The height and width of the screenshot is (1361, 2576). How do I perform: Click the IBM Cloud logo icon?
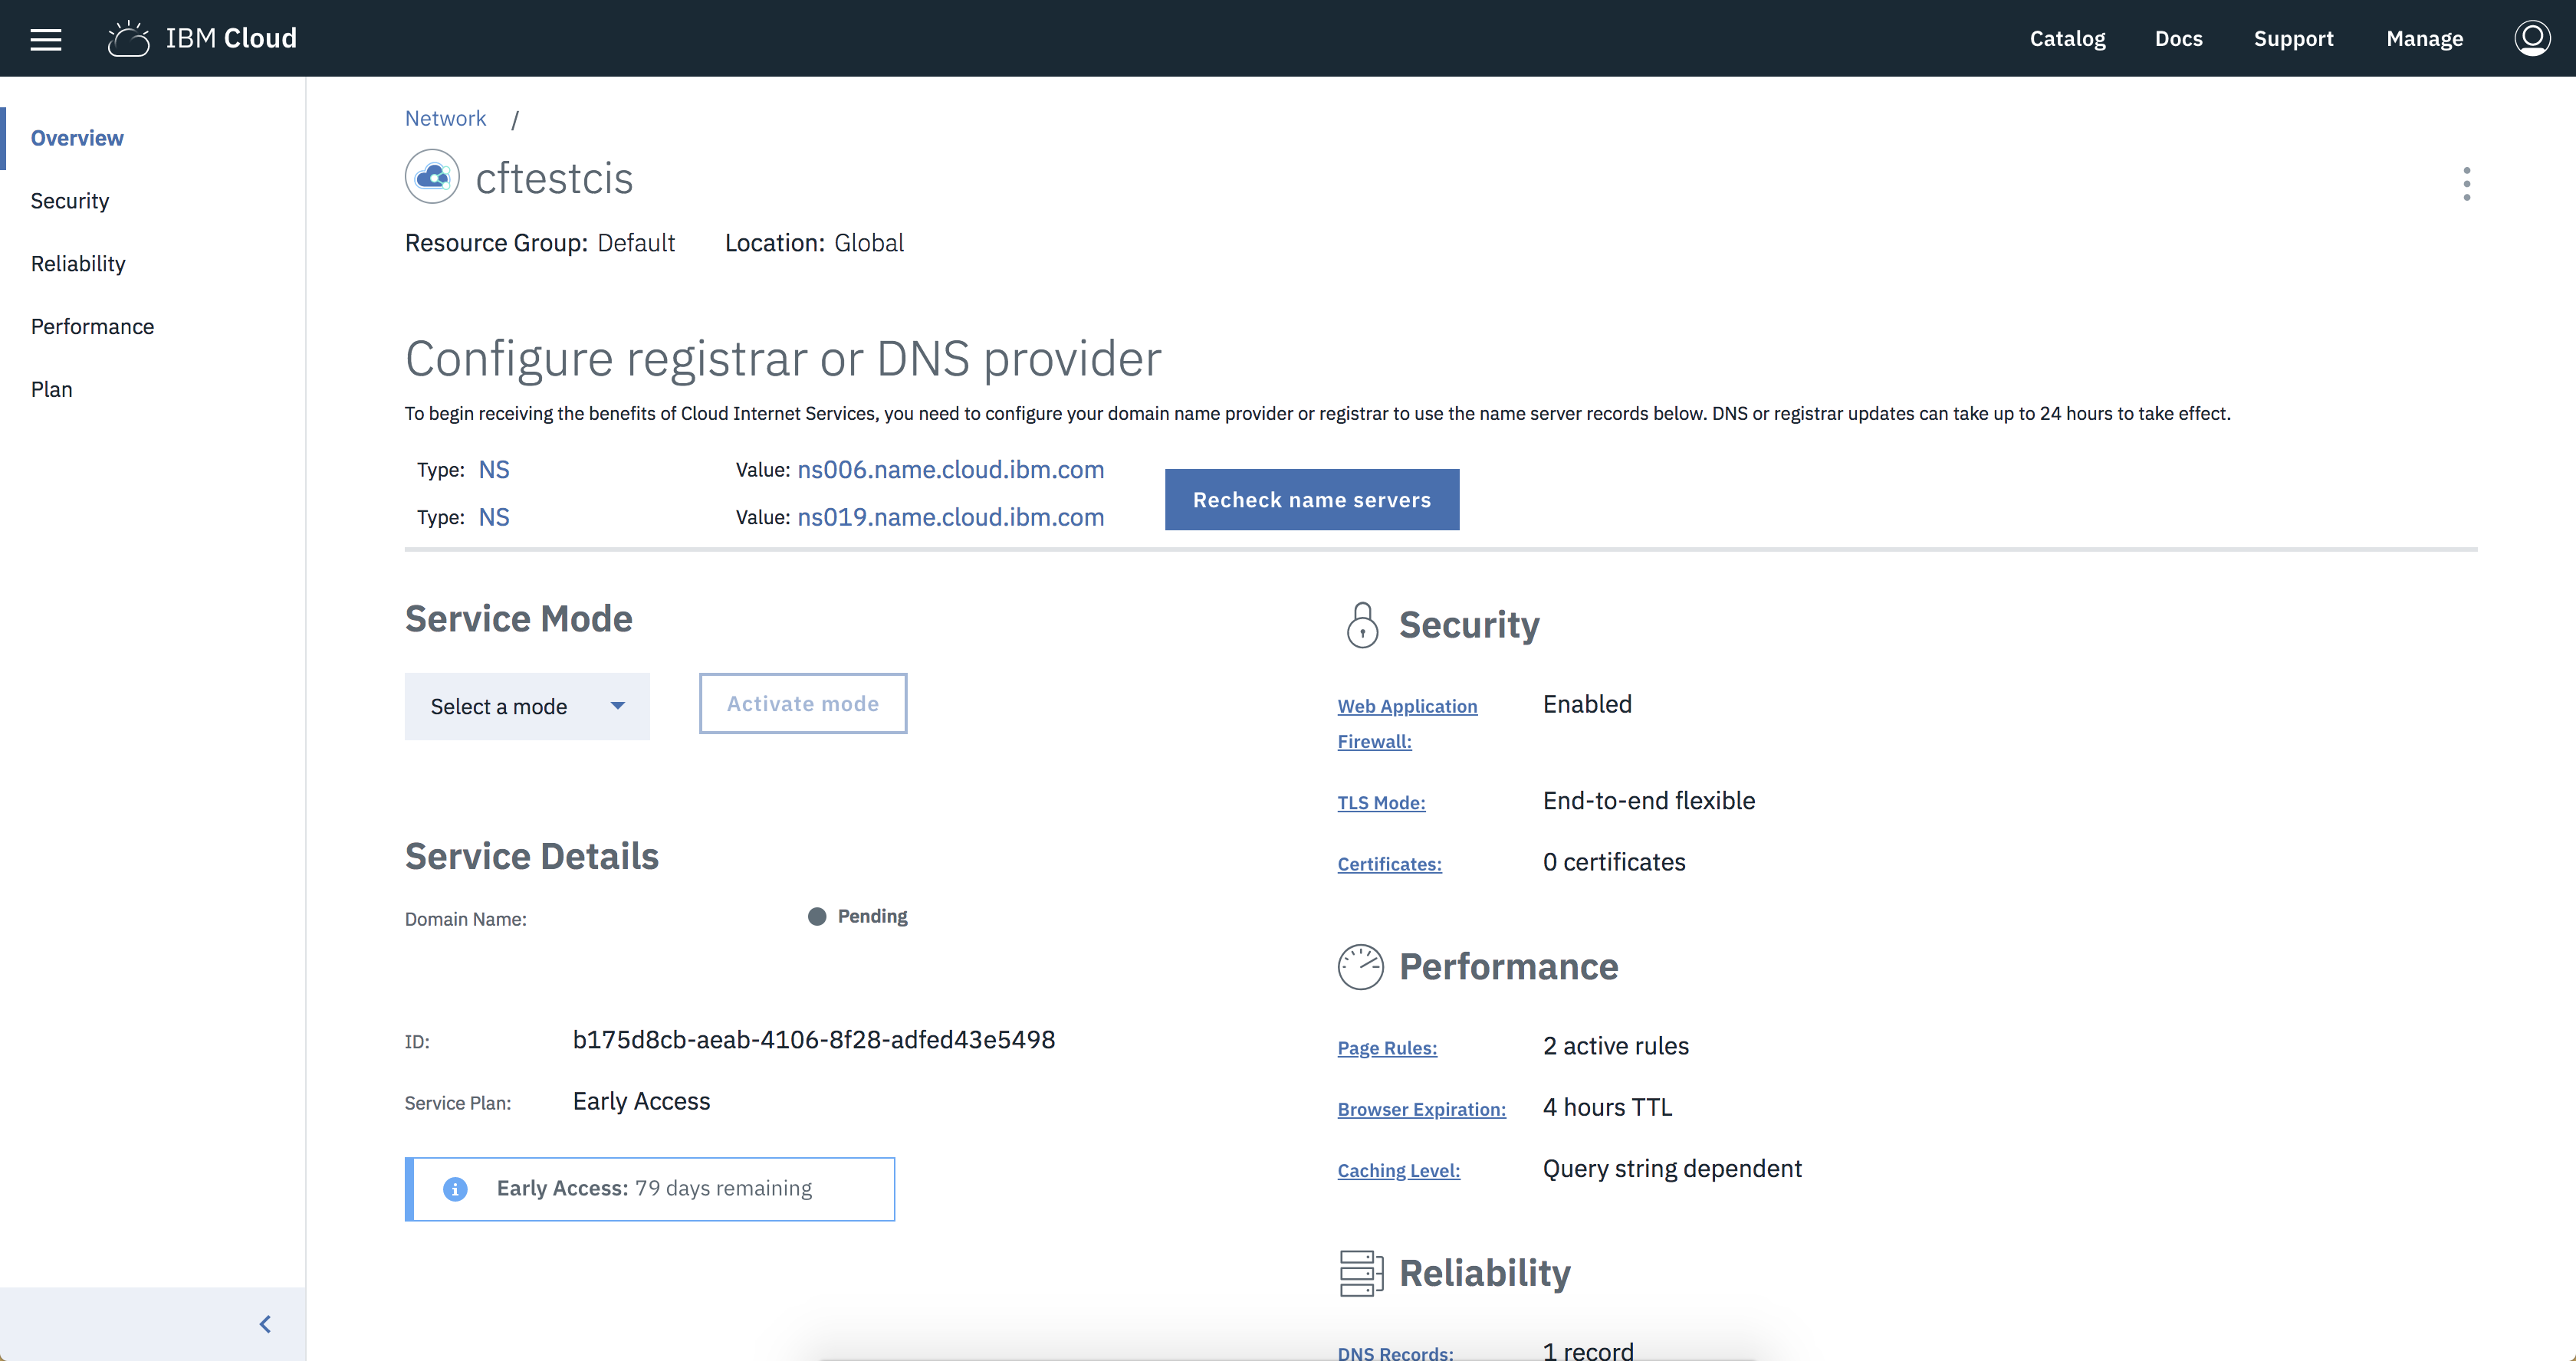(128, 39)
